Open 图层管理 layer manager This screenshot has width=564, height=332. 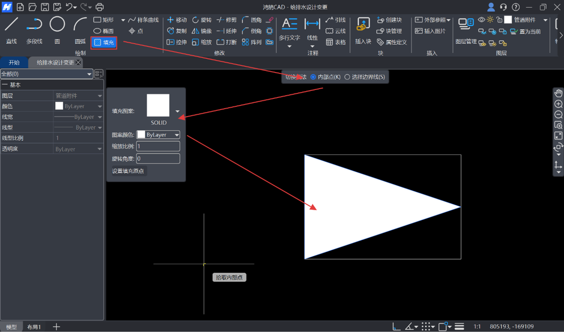[x=466, y=30]
